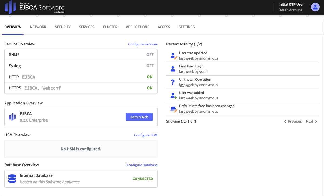Click the Unknown Operation question mark icon

click(x=173, y=82)
